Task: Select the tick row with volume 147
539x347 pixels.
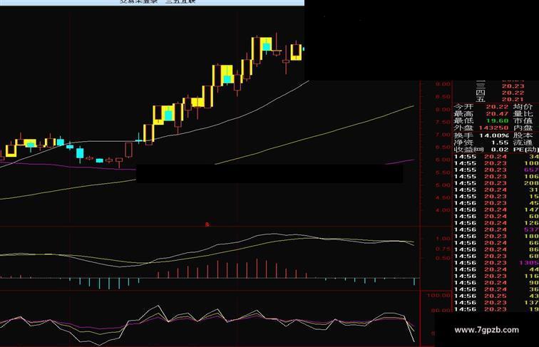Action: [x=496, y=209]
